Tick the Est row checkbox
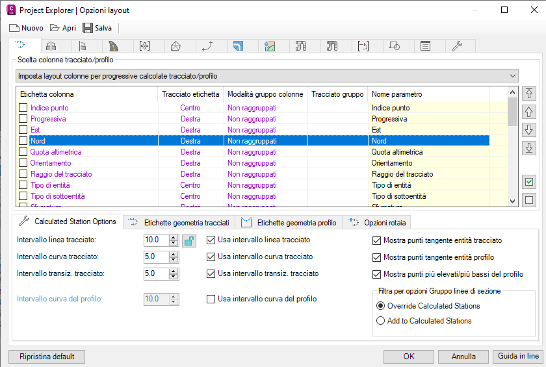This screenshot has width=546, height=367. click(23, 130)
